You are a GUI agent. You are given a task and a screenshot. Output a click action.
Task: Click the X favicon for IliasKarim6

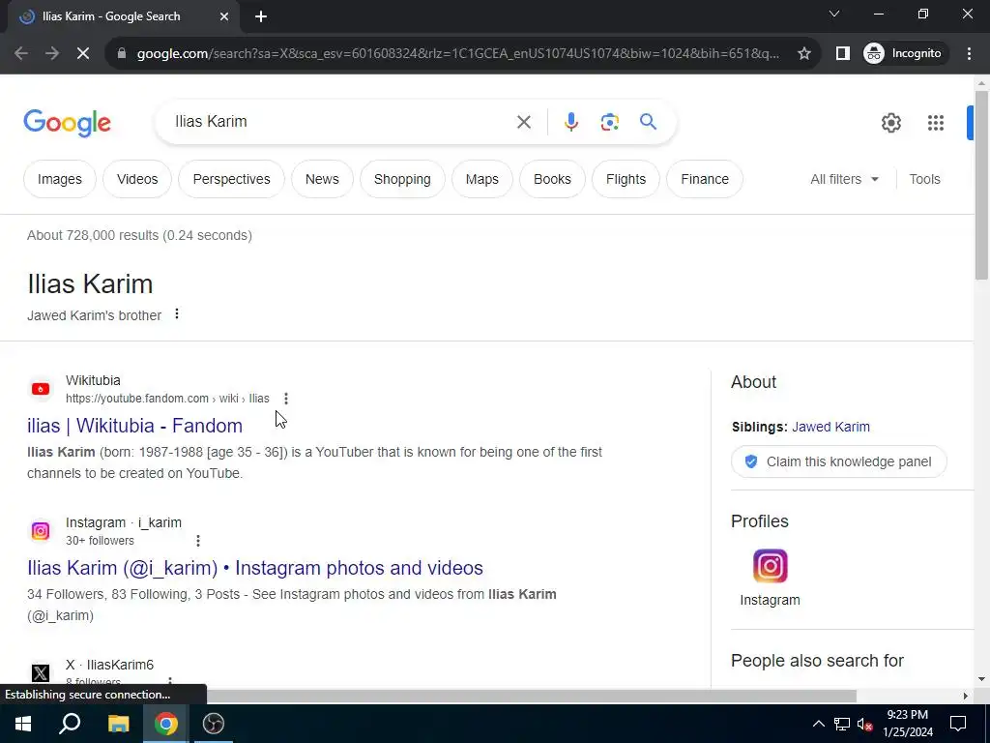click(41, 673)
